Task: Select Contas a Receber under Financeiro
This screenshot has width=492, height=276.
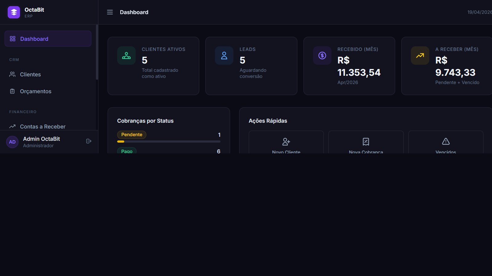Action: click(x=42, y=126)
